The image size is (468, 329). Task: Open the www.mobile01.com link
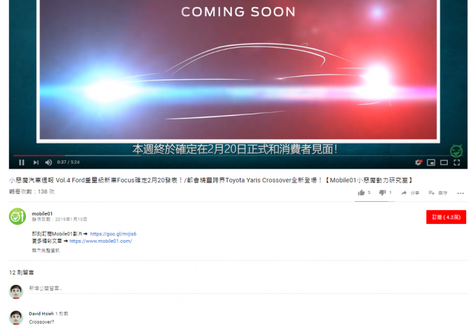(101, 241)
